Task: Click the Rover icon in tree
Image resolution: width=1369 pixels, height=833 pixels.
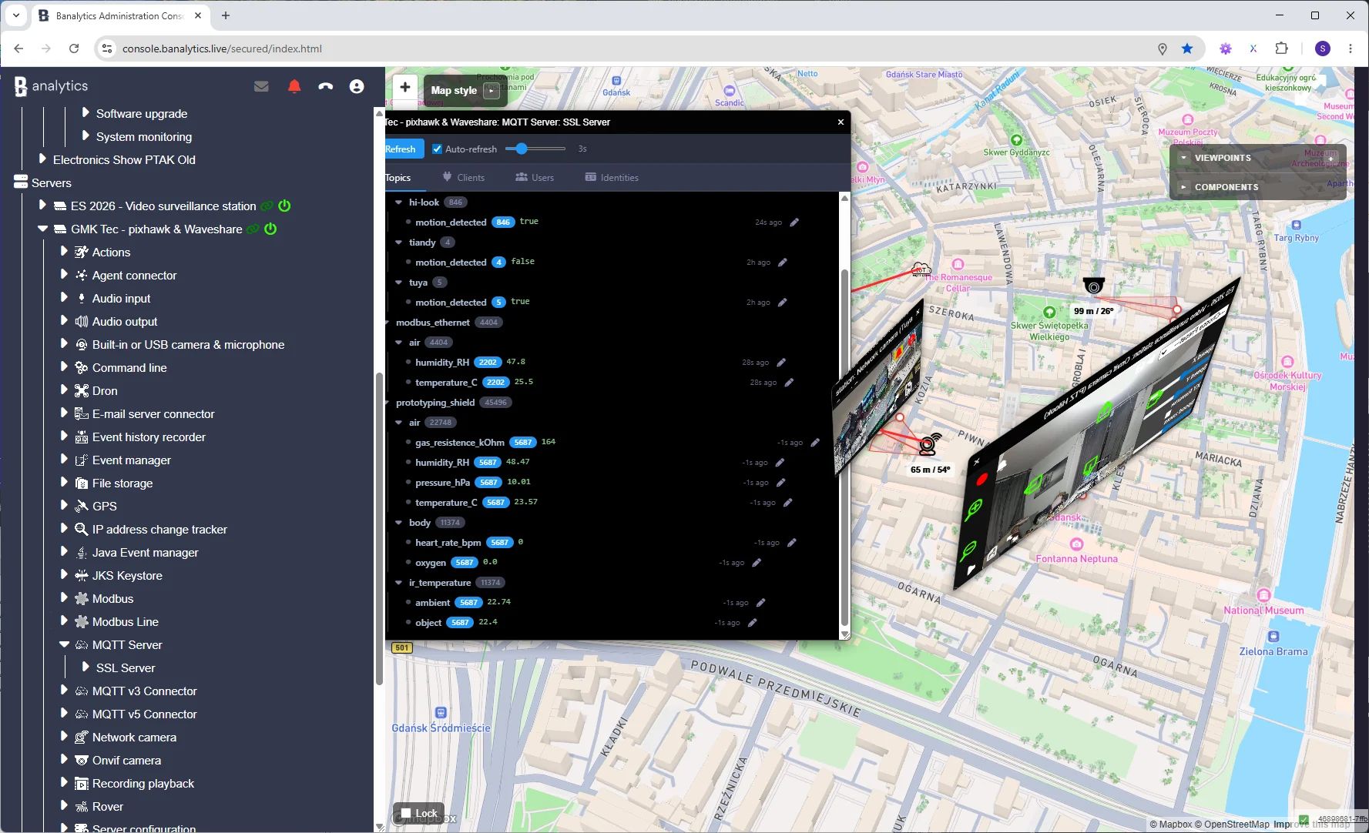Action: click(x=82, y=806)
